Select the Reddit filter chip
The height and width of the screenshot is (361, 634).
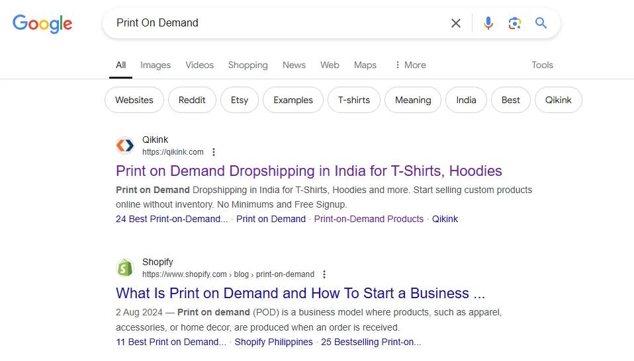point(192,100)
